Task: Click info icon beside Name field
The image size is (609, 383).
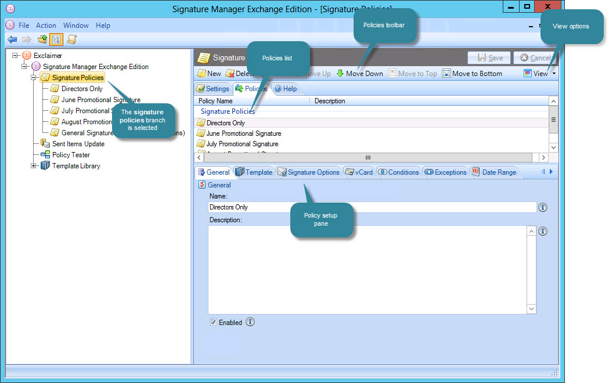Action: point(543,207)
